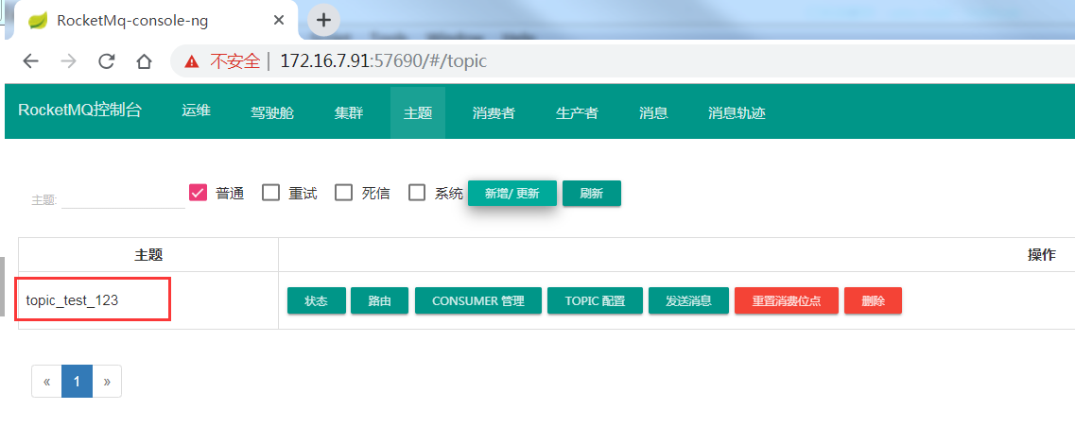The height and width of the screenshot is (427, 1075).
Task: Open a new browser tab
Action: (x=323, y=20)
